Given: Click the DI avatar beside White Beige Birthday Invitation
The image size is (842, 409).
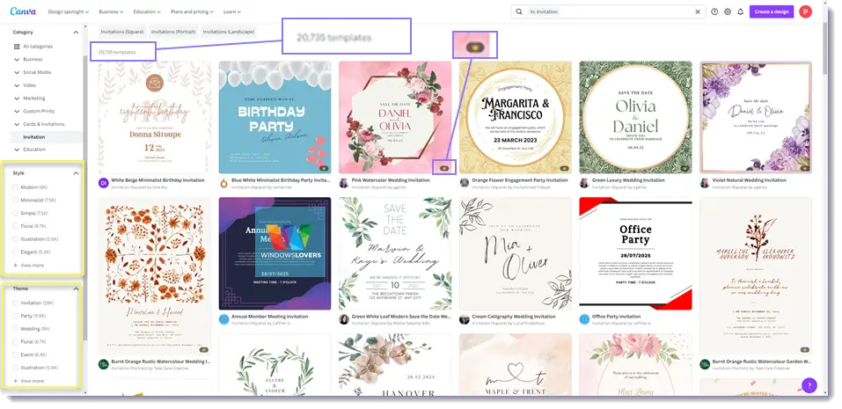Looking at the screenshot, I should coord(103,183).
